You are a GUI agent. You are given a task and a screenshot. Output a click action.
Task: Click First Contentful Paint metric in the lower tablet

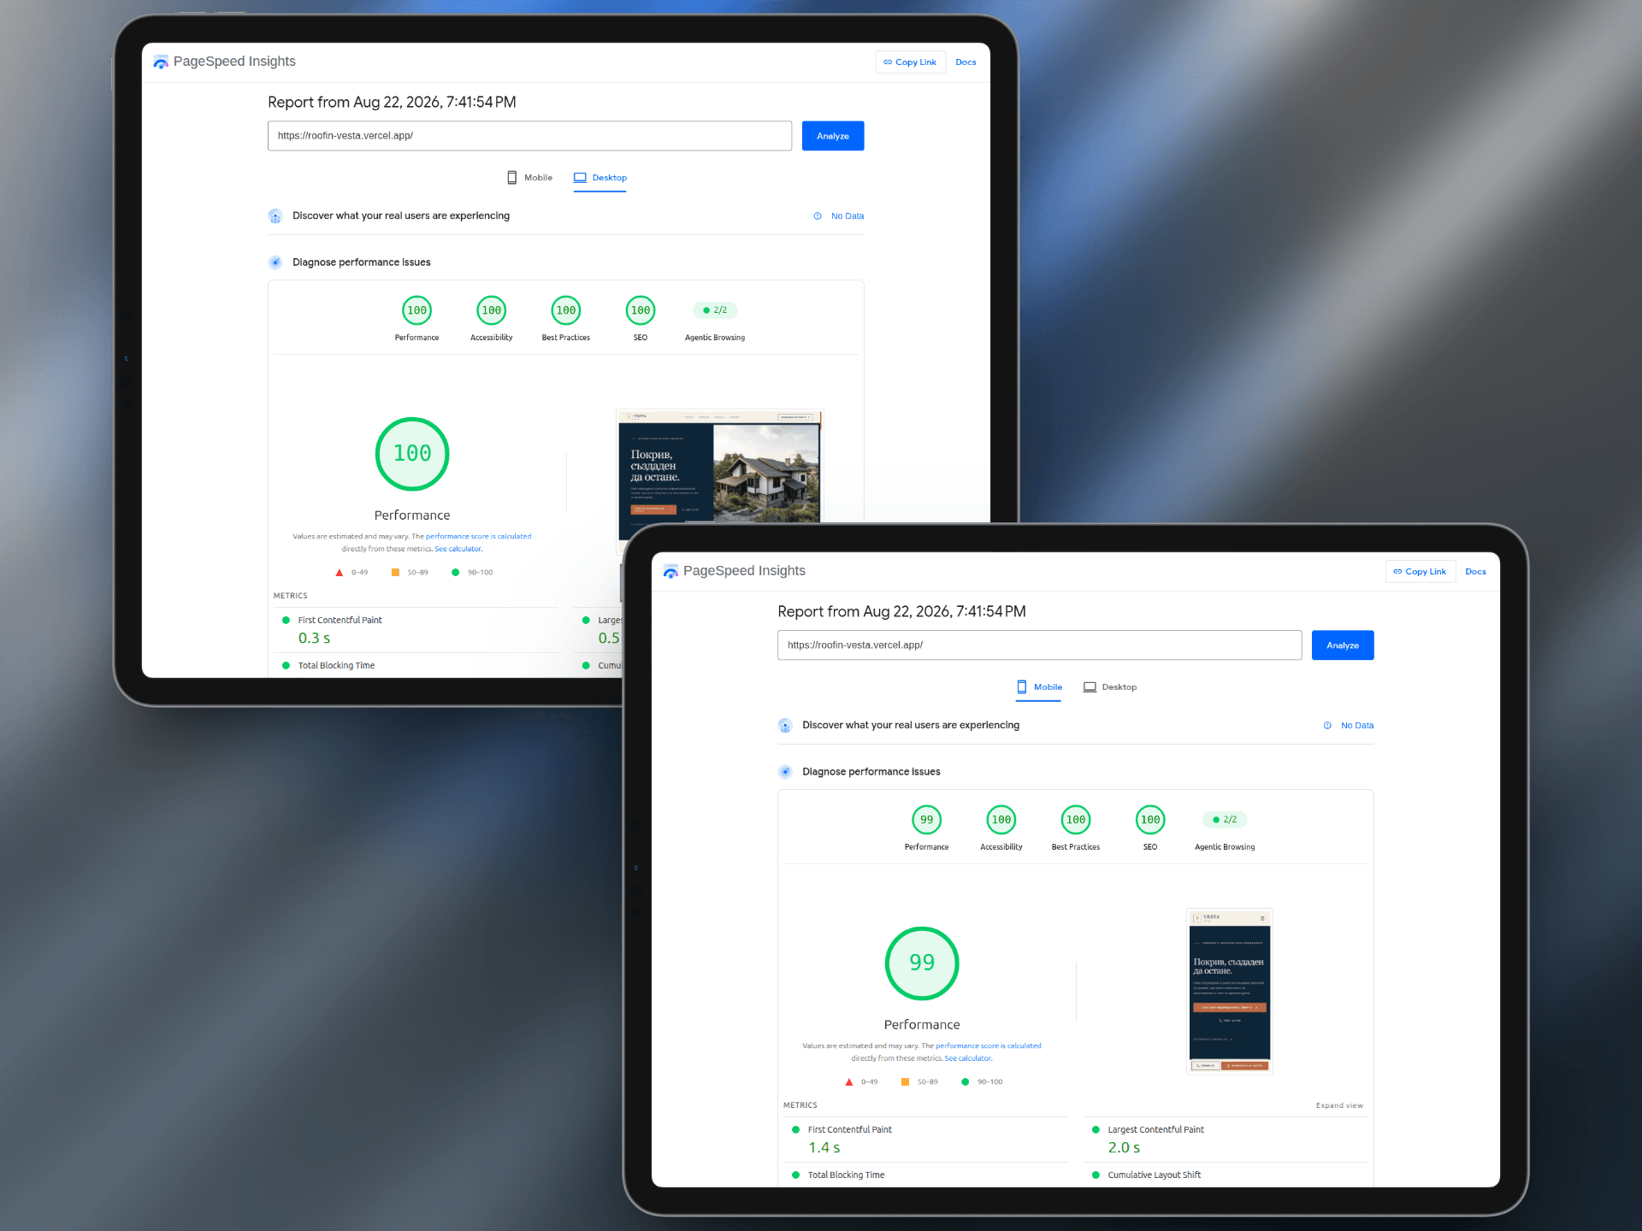point(849,1130)
